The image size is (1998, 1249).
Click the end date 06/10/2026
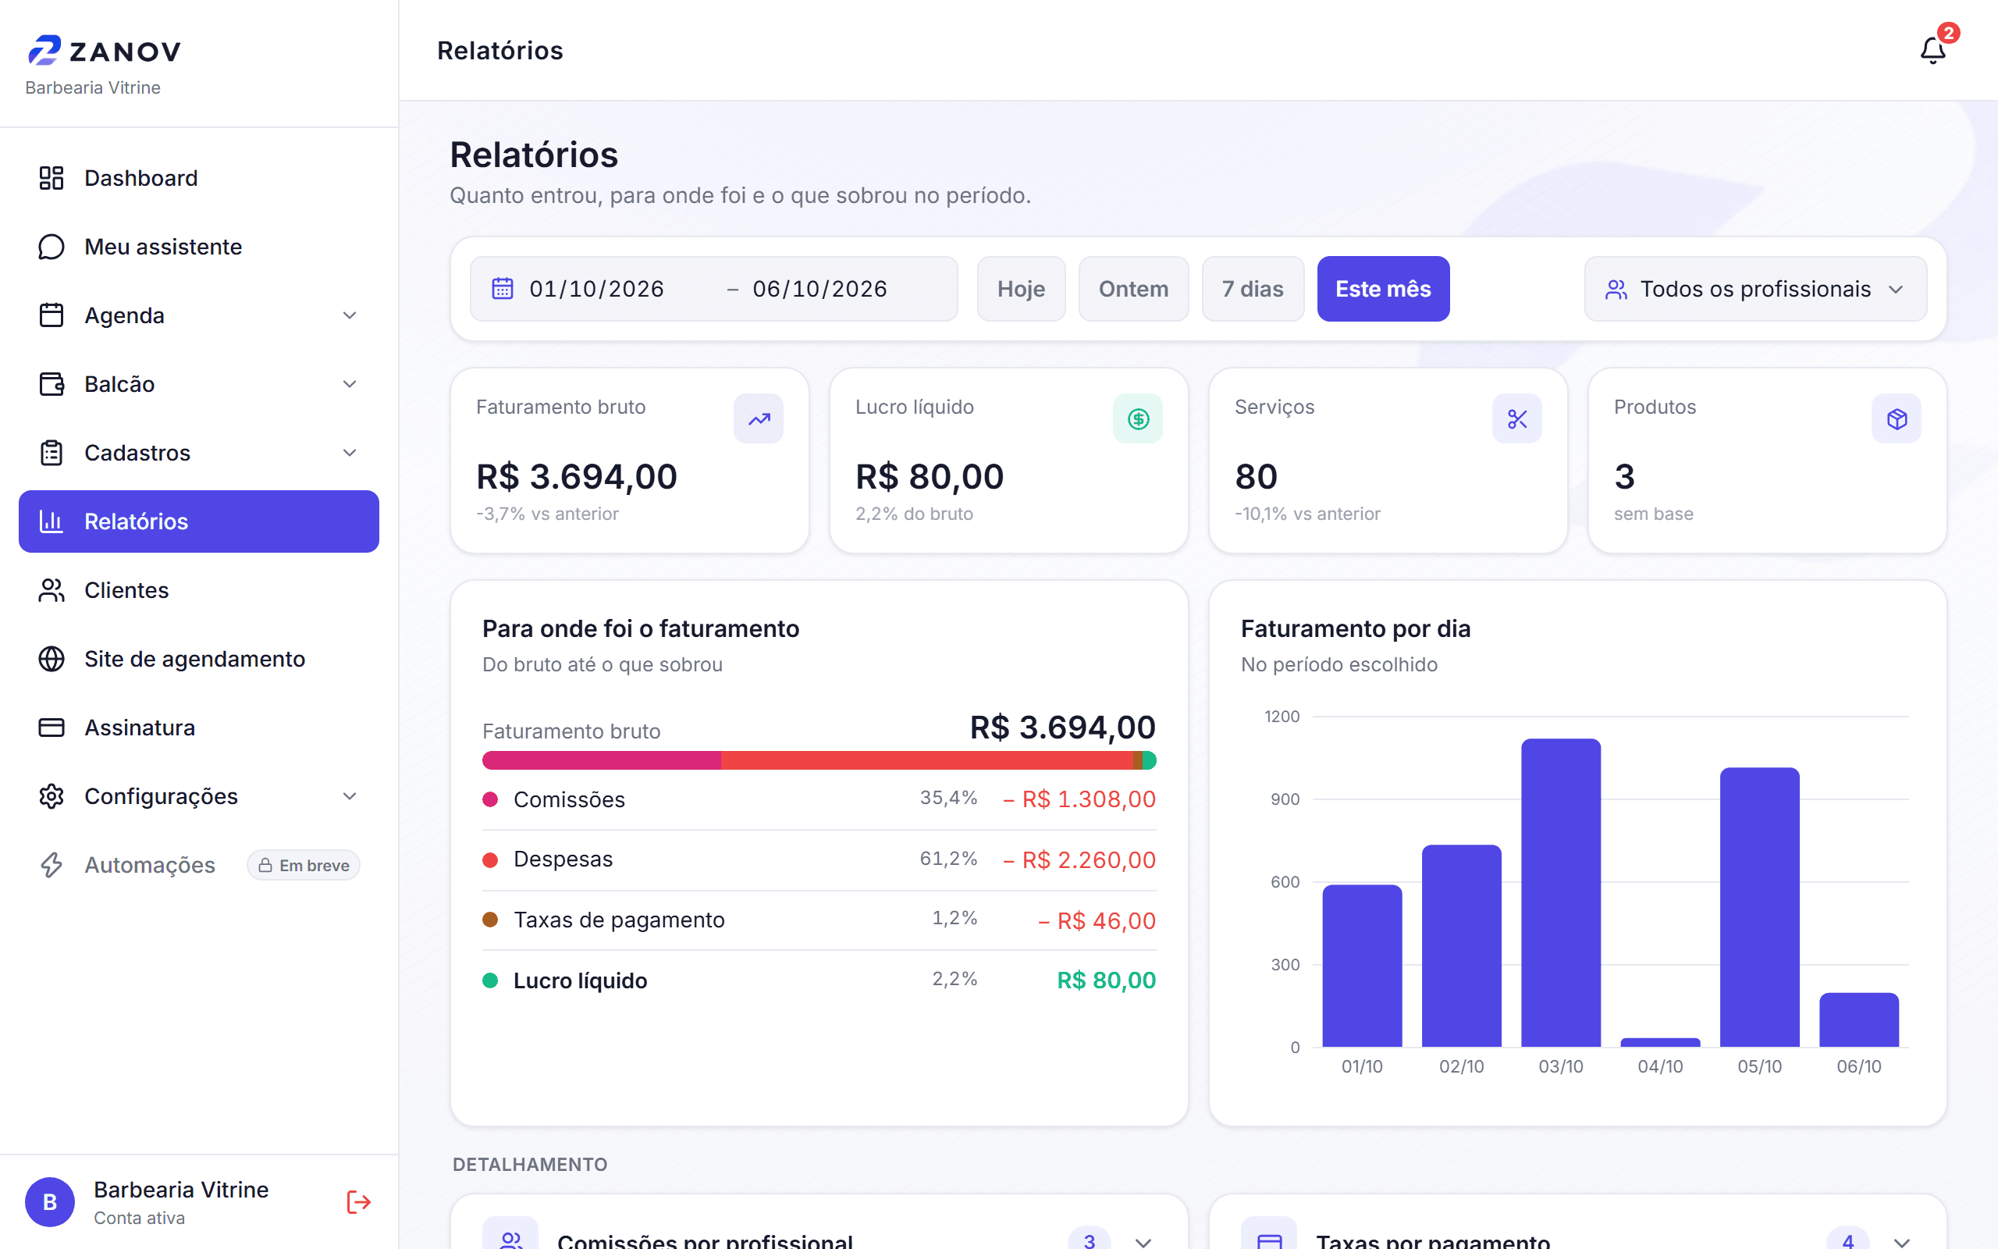click(819, 288)
